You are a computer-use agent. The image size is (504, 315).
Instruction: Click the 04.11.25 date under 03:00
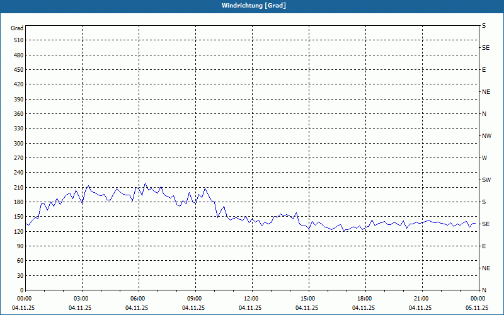pos(80,308)
